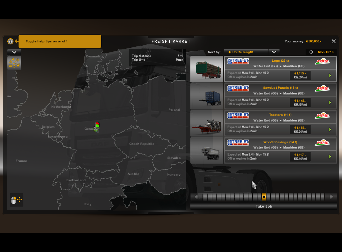This screenshot has width=342, height=252.
Task: Select the Wood Shavings trailer thumbnail
Action: 207,151
